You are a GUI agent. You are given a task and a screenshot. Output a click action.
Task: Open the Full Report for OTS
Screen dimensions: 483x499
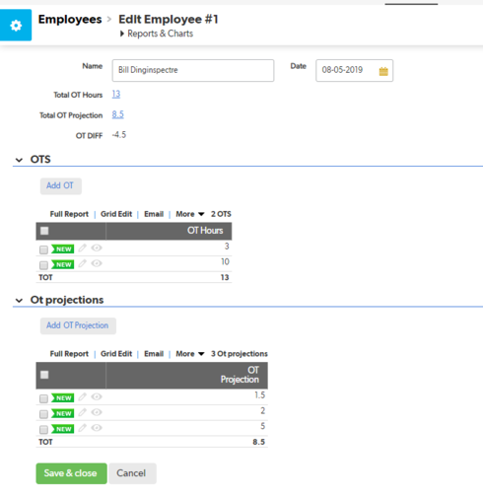pyautogui.click(x=69, y=214)
